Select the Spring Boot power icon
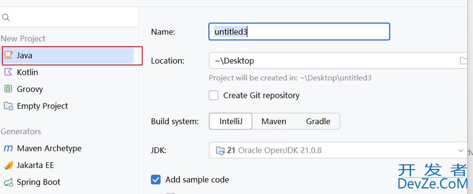 coord(8,182)
